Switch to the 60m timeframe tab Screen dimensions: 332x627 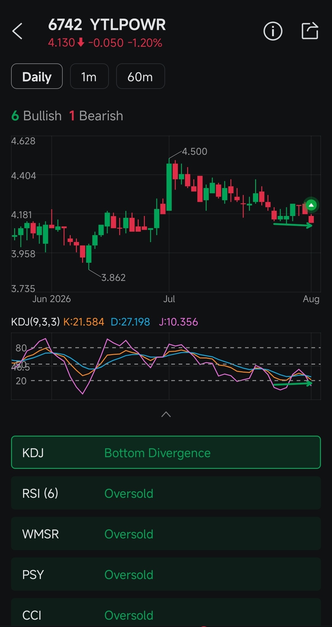pos(140,76)
